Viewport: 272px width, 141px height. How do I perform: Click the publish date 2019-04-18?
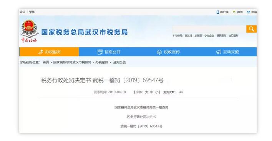pos(117,92)
